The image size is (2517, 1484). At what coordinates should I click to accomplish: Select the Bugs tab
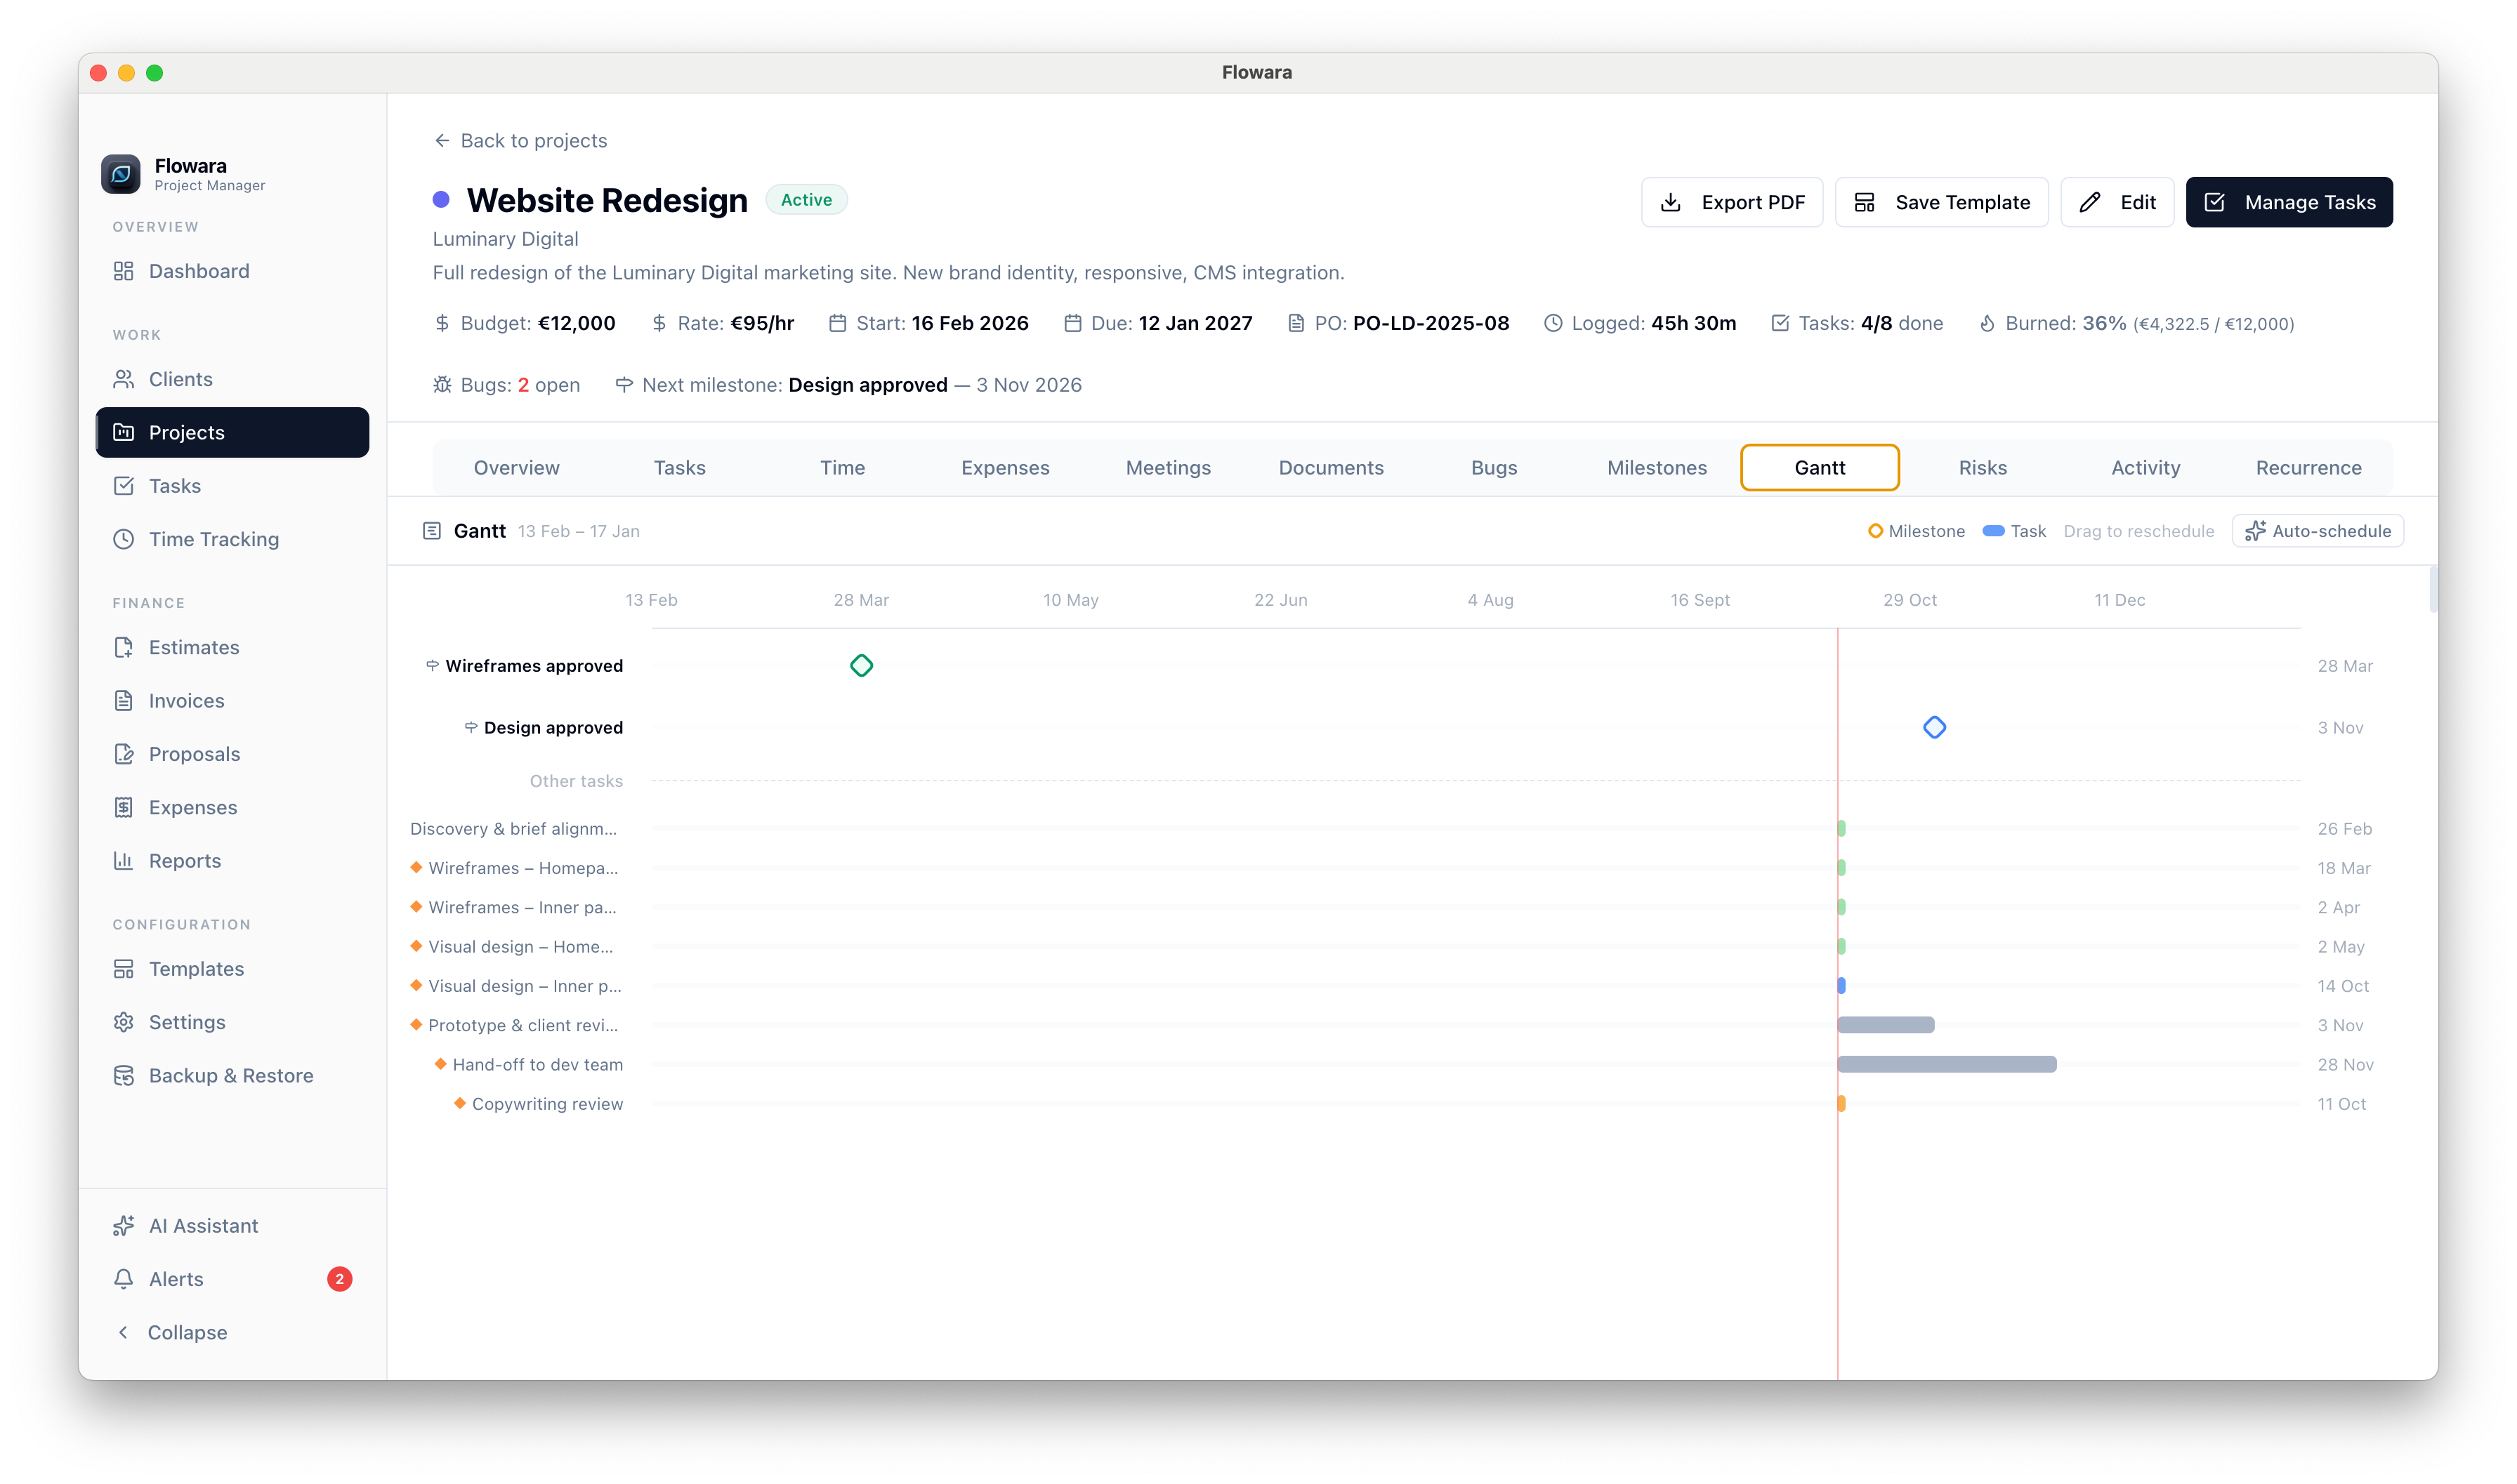(1494, 468)
